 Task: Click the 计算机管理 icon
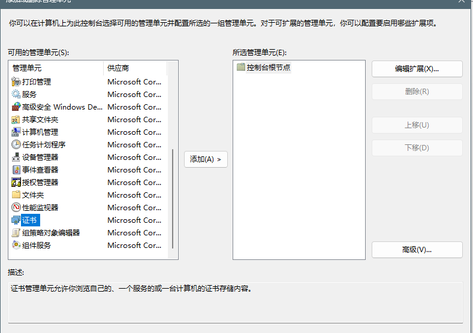[16, 132]
